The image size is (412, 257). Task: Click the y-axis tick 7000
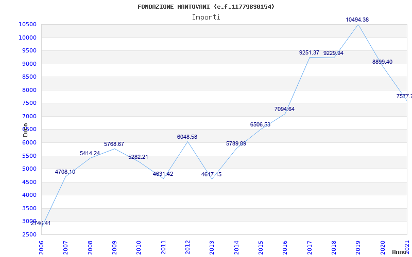29,116
